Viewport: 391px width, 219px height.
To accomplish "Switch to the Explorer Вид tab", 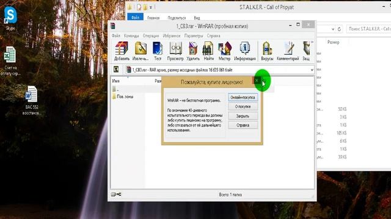I will pos(197,18).
